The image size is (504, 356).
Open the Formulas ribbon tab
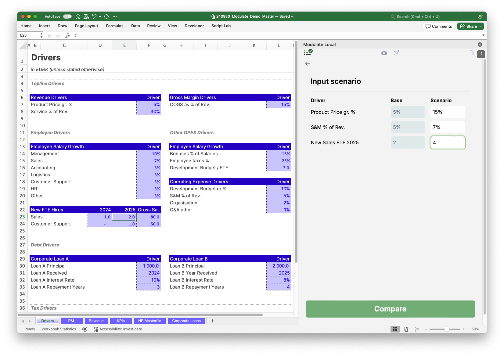click(x=115, y=26)
